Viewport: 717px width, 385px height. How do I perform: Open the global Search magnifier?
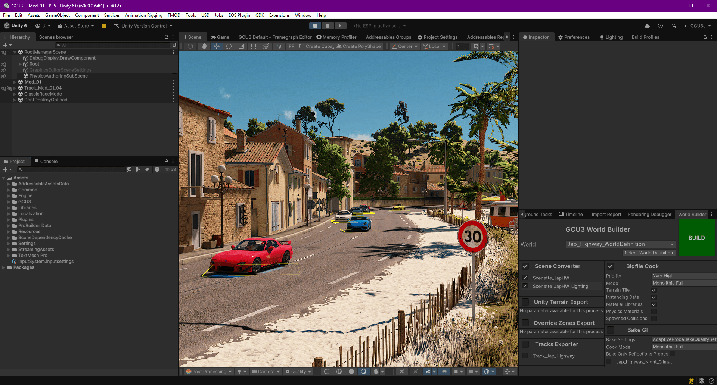[674, 26]
